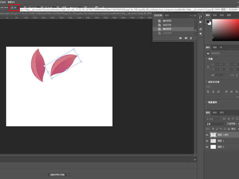Open the Character panel icon
239x179 pixels.
pos(201,29)
